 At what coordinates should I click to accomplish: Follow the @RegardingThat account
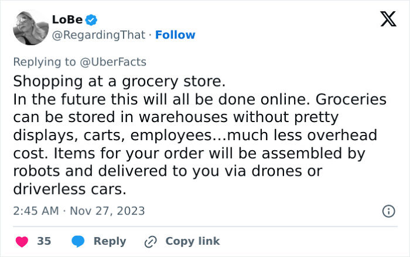pyautogui.click(x=175, y=35)
